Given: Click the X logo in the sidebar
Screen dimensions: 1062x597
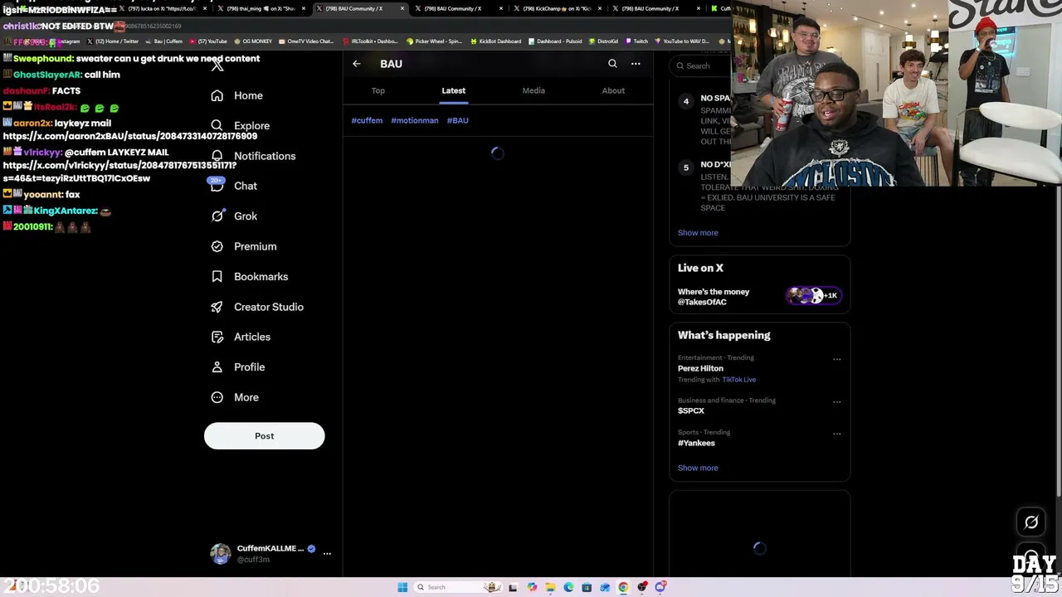Looking at the screenshot, I should (217, 66).
